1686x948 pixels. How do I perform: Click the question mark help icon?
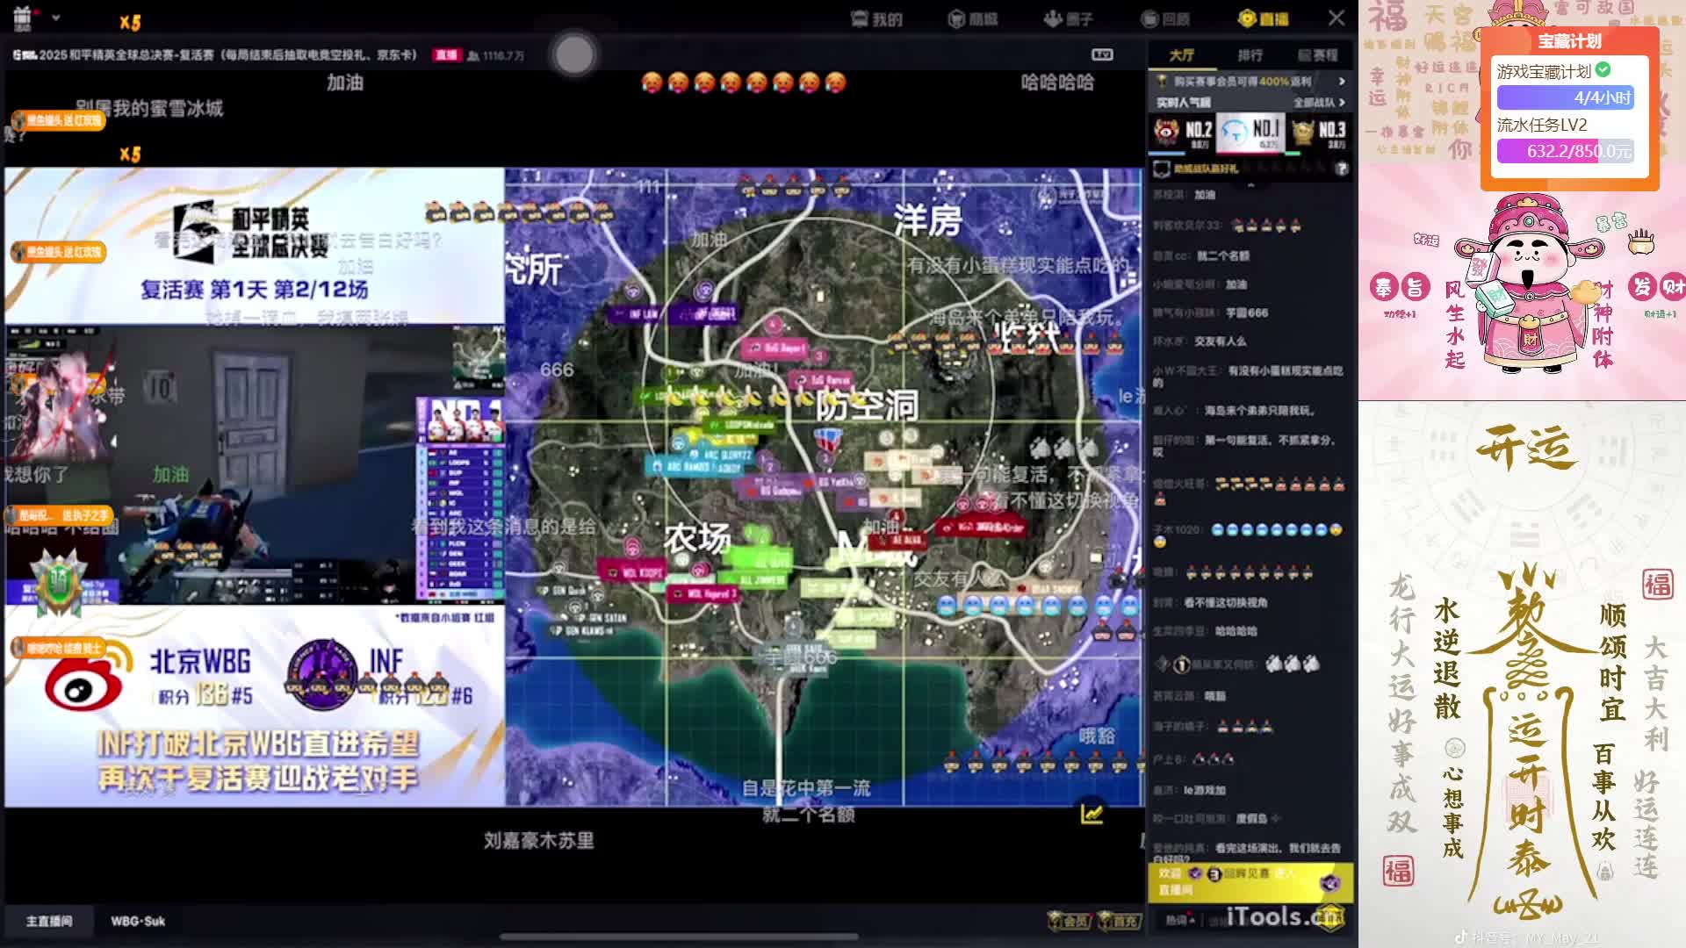pos(1341,169)
